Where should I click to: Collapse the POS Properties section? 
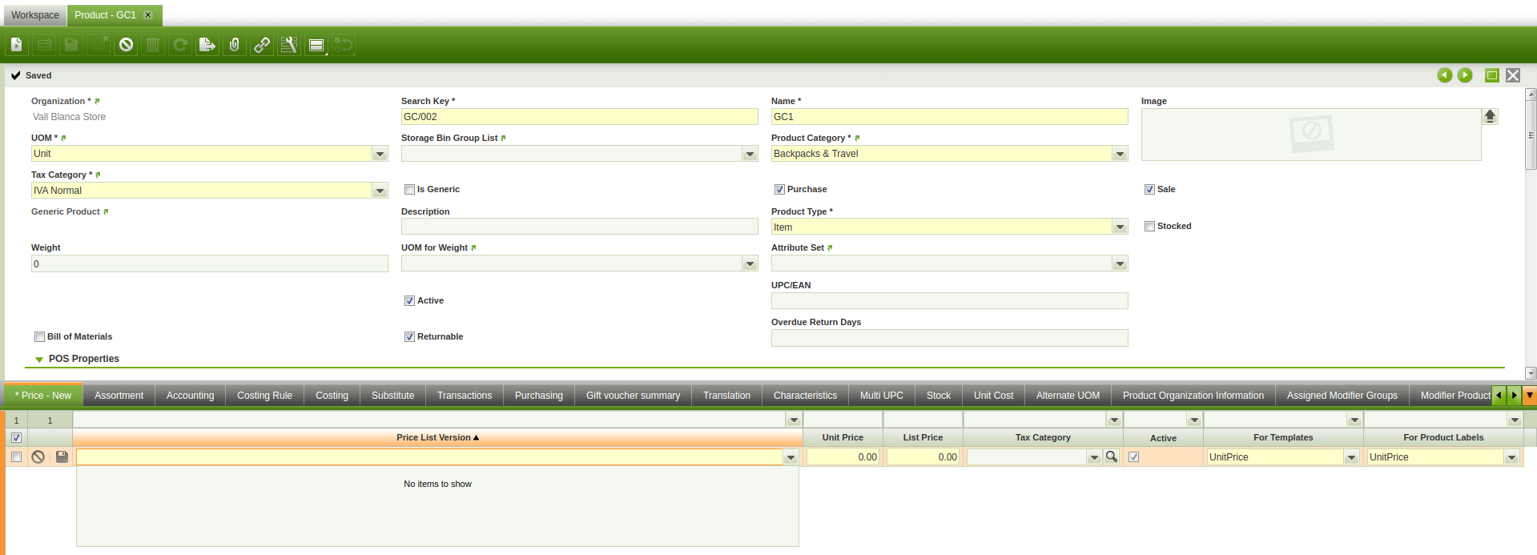[x=39, y=360]
